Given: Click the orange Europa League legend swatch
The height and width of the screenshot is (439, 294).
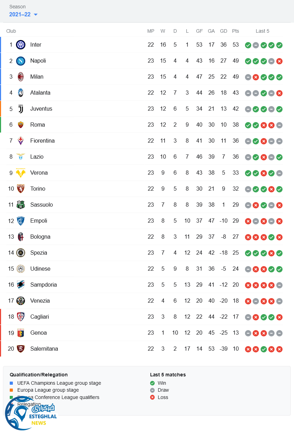Looking at the screenshot, I should (x=11, y=390).
